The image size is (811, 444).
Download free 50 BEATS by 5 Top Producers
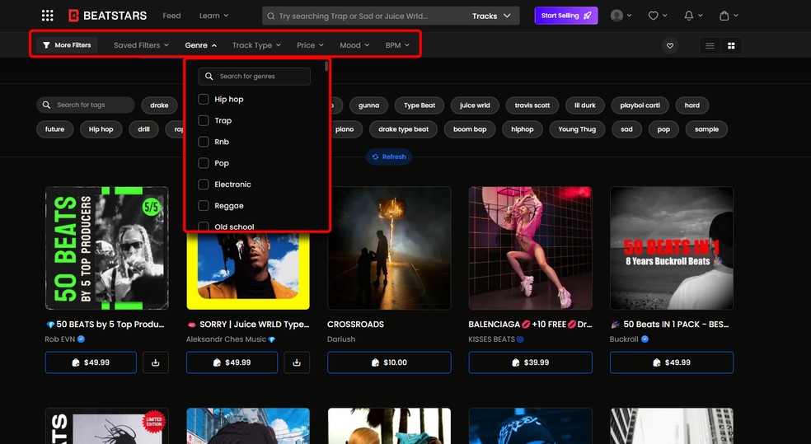[x=155, y=362]
